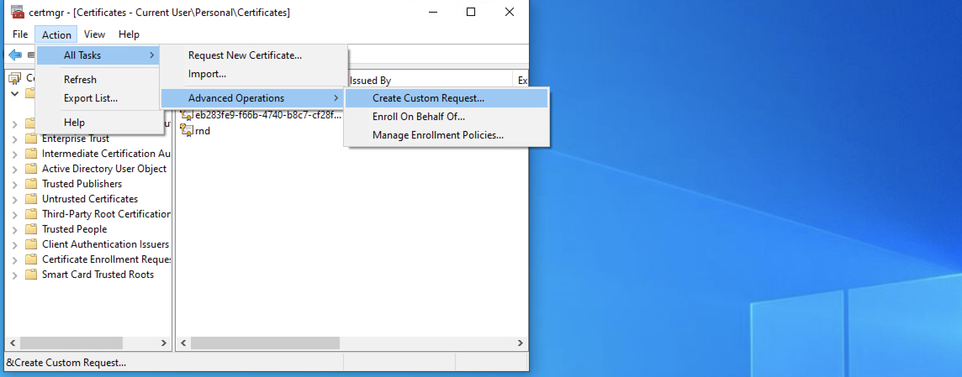The image size is (962, 377).
Task: Click the certmgr title bar app icon
Action: 18,12
